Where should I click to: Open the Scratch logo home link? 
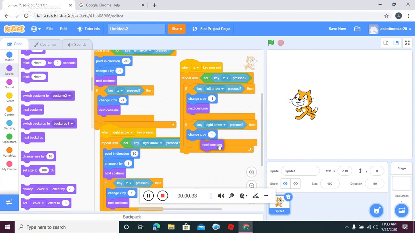pyautogui.click(x=14, y=29)
